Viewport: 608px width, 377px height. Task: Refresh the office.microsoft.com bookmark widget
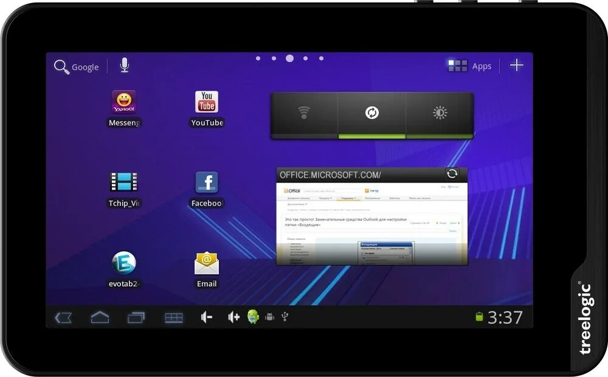coord(452,174)
